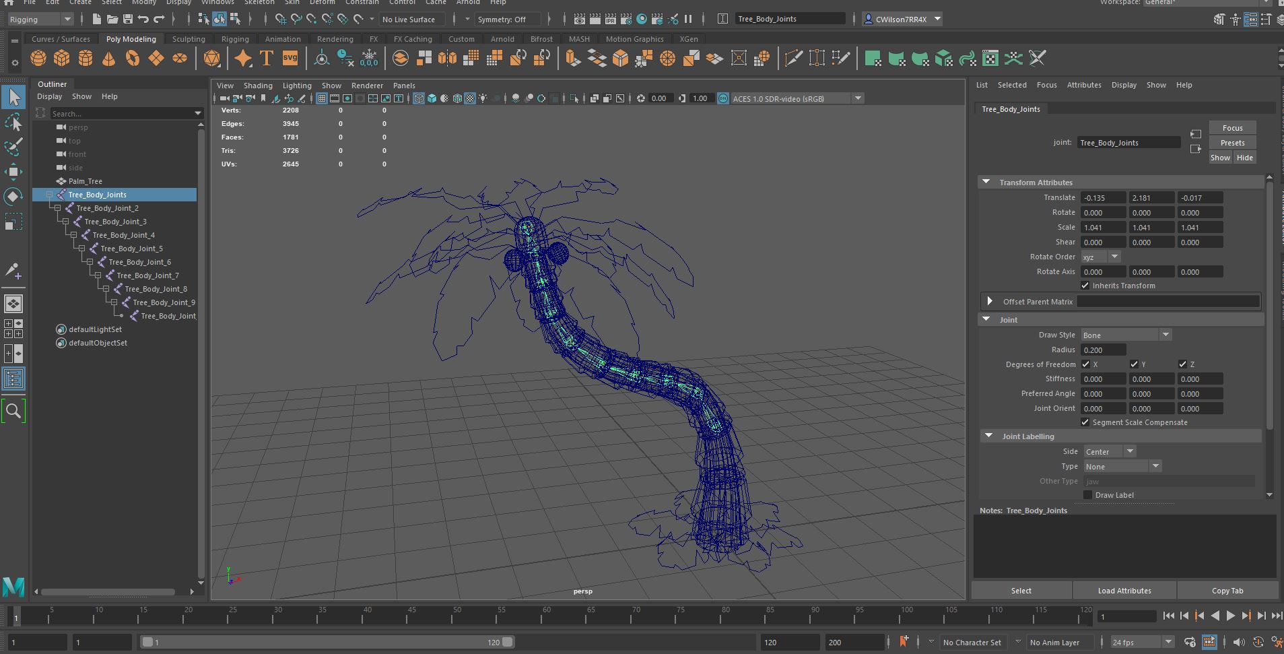
Task: Click the Lasso Select tool
Action: tap(13, 122)
